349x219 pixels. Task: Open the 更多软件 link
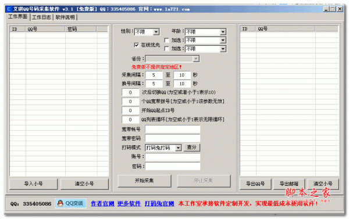tap(129, 203)
